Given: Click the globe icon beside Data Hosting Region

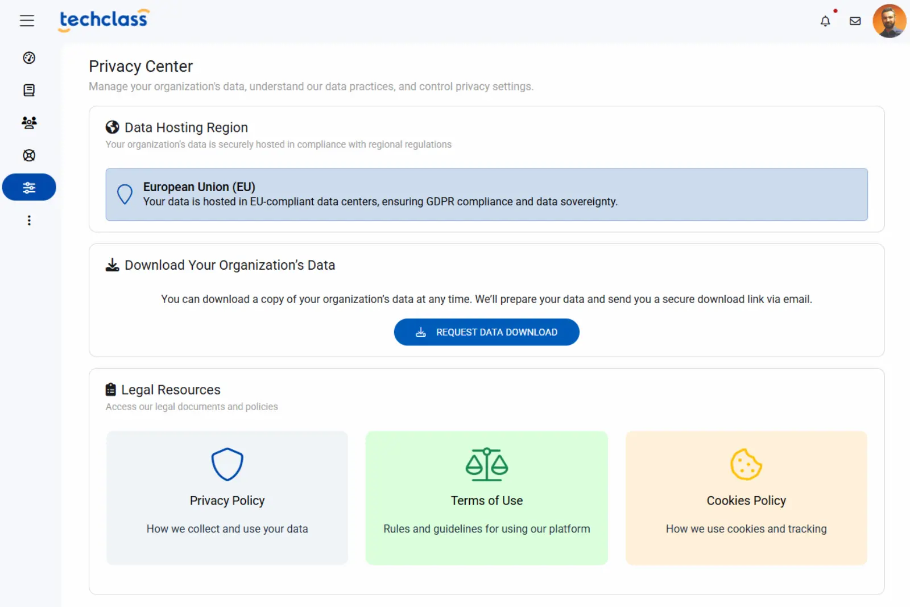Looking at the screenshot, I should pyautogui.click(x=112, y=127).
